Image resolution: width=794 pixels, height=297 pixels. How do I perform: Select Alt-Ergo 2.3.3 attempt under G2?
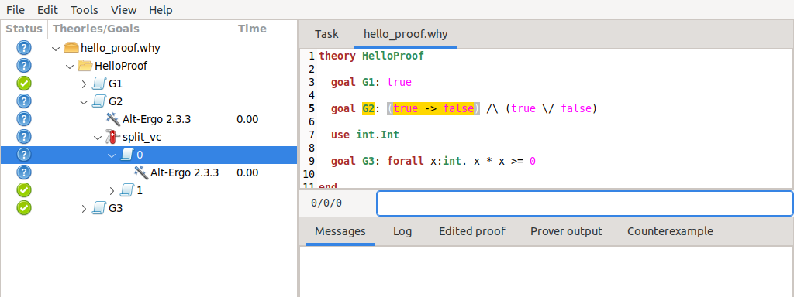(157, 119)
